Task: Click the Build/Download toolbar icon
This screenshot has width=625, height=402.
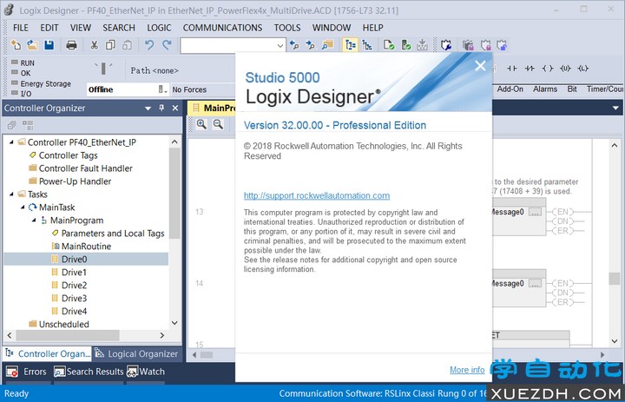Action: coord(422,45)
